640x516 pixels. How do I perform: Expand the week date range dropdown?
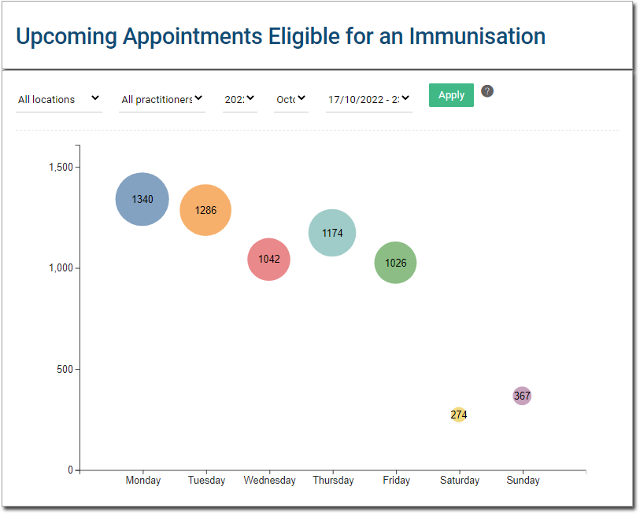[368, 99]
